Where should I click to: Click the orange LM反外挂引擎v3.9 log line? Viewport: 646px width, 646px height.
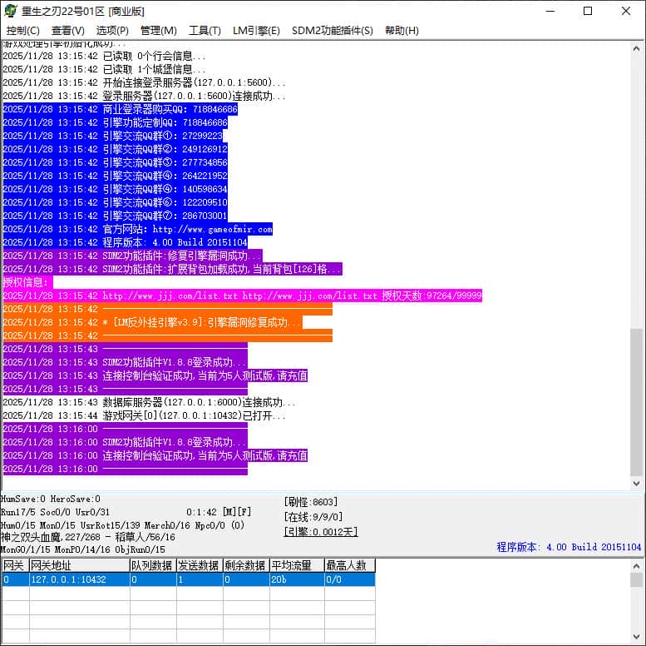(152, 322)
